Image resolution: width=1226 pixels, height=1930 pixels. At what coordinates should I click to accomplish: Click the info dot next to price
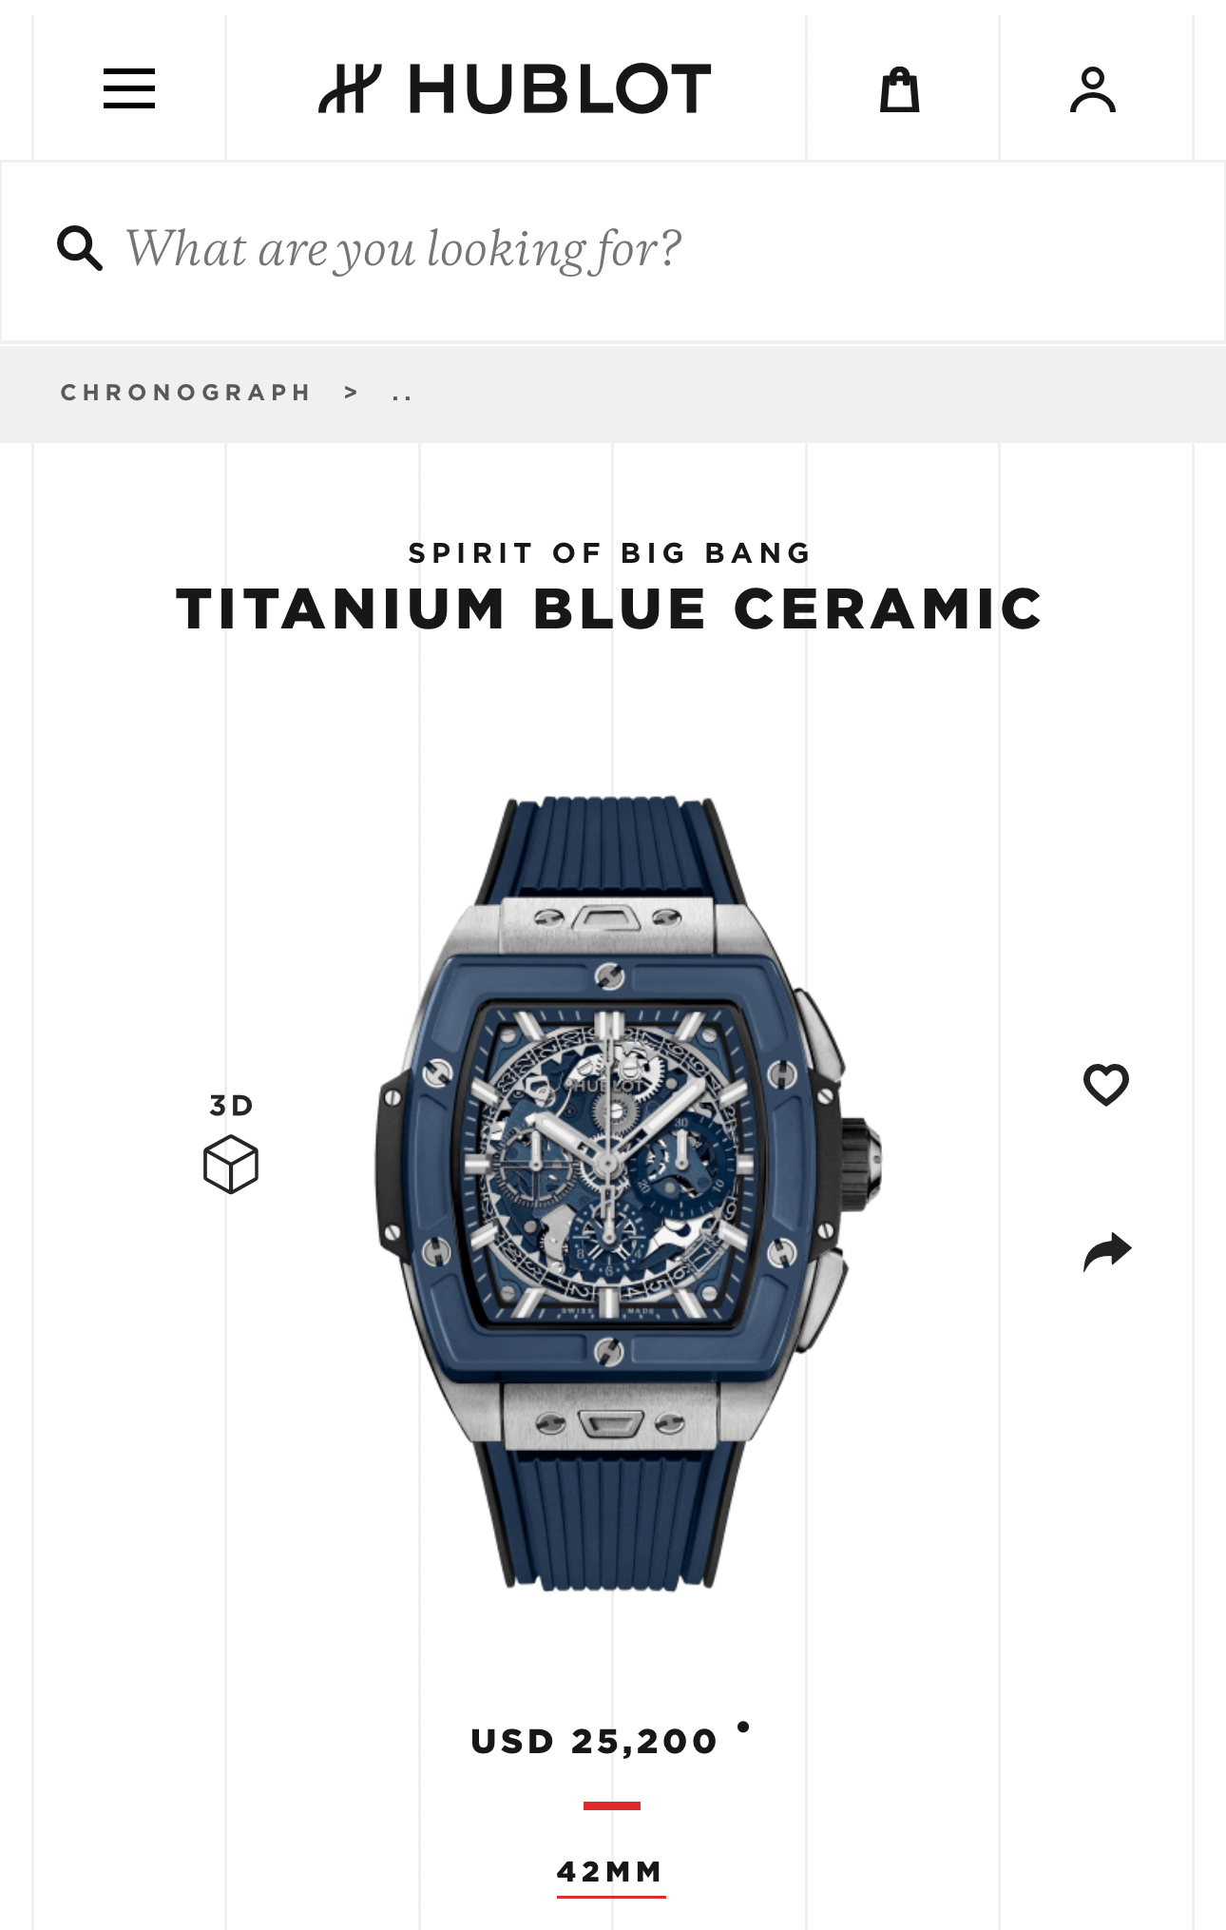coord(743,1727)
